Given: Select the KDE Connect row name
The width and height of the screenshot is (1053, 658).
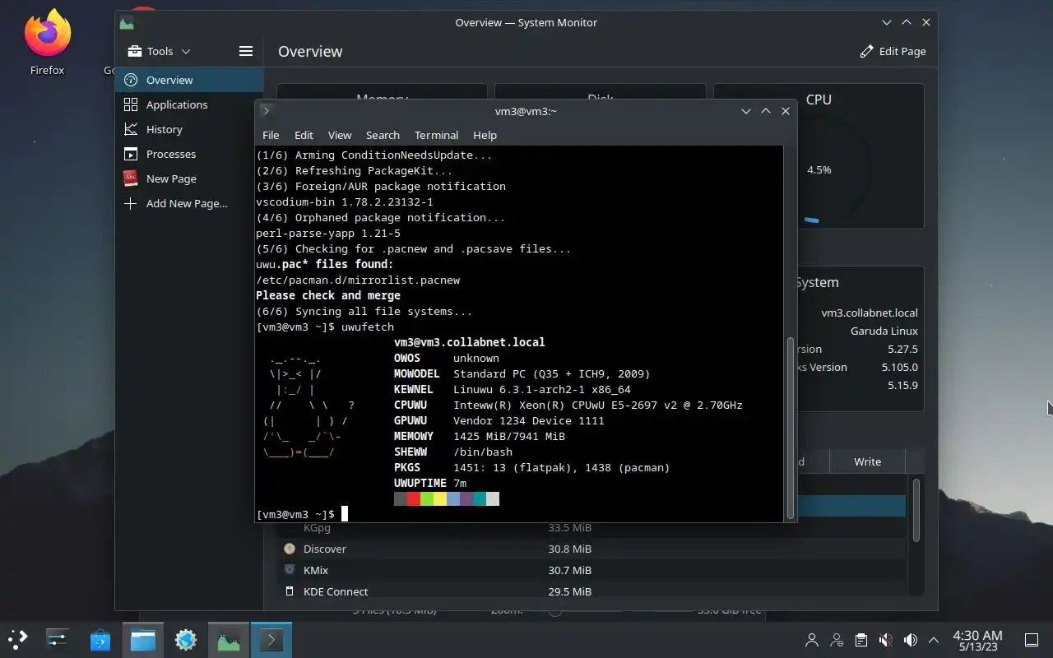Looking at the screenshot, I should point(336,591).
